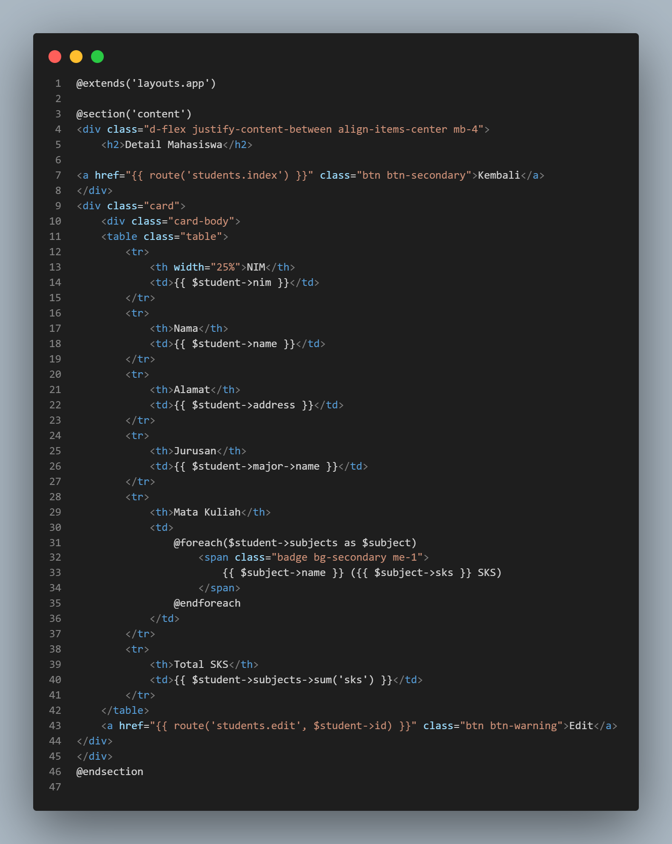Viewport: 672px width, 844px height.
Task: Click the $student->address expression
Action: (244, 405)
